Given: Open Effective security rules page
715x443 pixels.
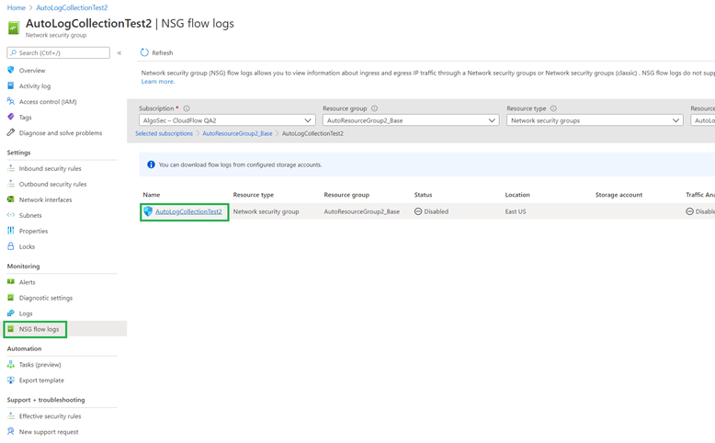Looking at the screenshot, I should click(x=51, y=416).
